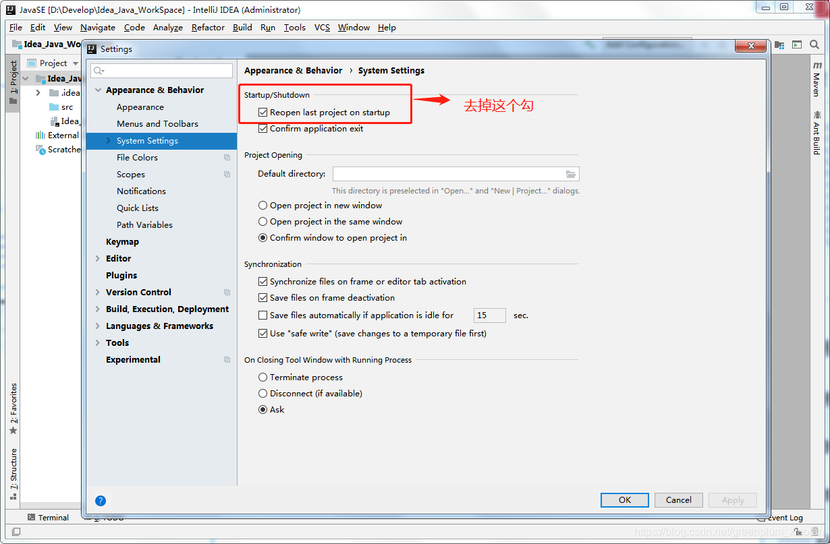Screen dimensions: 830x544
Task: Click the Cancel button
Action: 679,500
